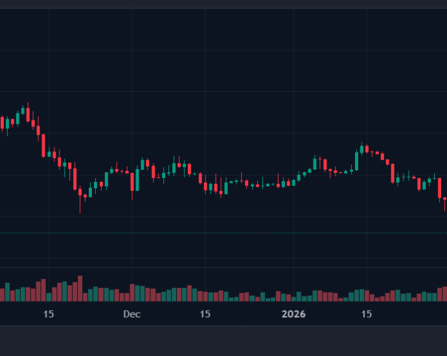Select the 15 date label between Dec and 2026
This screenshot has height=356, width=447.
click(205, 315)
